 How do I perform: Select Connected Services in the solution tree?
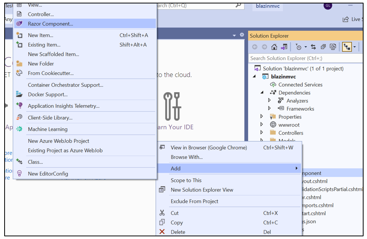[300, 85]
